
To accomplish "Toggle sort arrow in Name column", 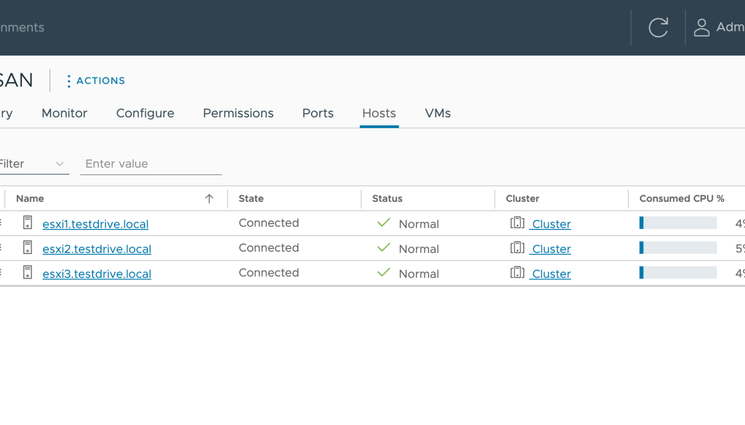I will pyautogui.click(x=209, y=199).
